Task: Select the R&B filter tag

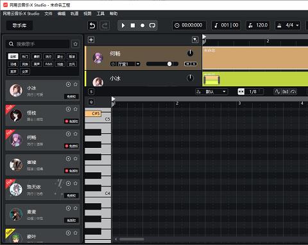Action: click(x=48, y=64)
